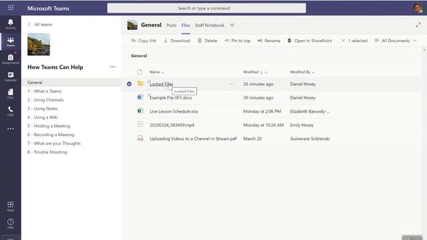The image size is (427, 240).
Task: Open the All Documents view dropdown
Action: (x=396, y=41)
